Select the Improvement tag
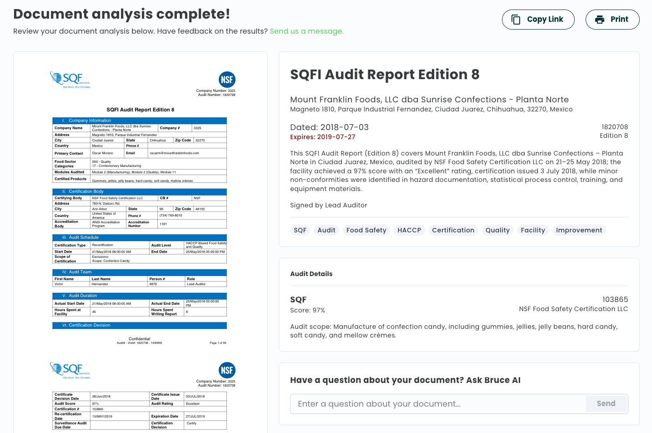The width and height of the screenshot is (652, 433). [x=579, y=230]
